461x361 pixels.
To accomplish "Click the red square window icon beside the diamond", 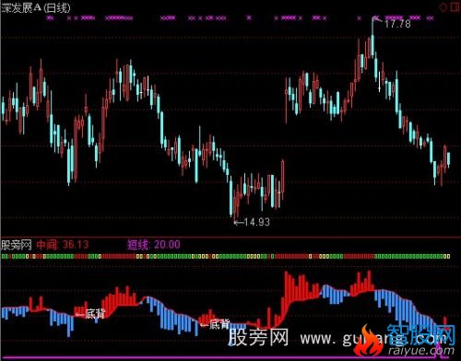I will pos(455,6).
